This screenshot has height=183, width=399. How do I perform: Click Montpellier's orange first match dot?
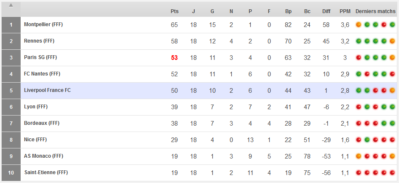[x=359, y=25]
